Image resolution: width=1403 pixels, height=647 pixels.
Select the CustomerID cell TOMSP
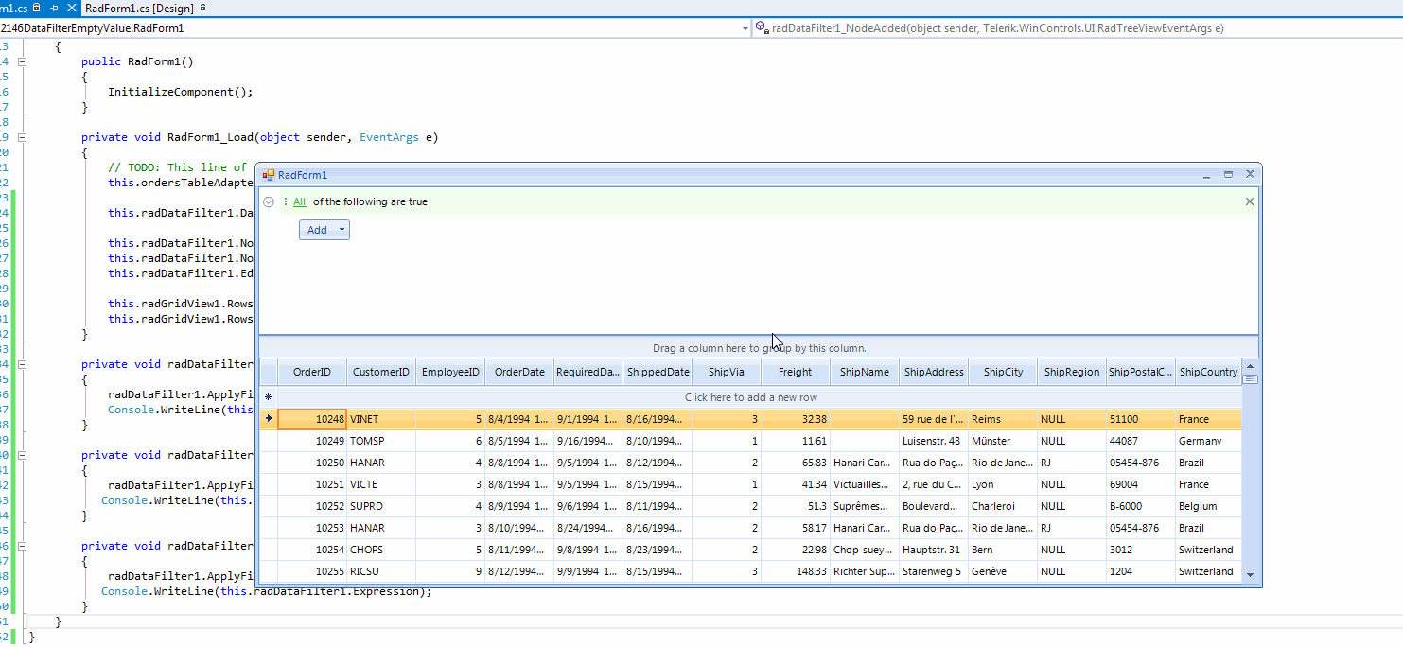[367, 441]
